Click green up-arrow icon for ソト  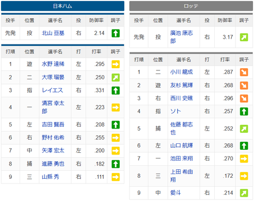pos(244,112)
